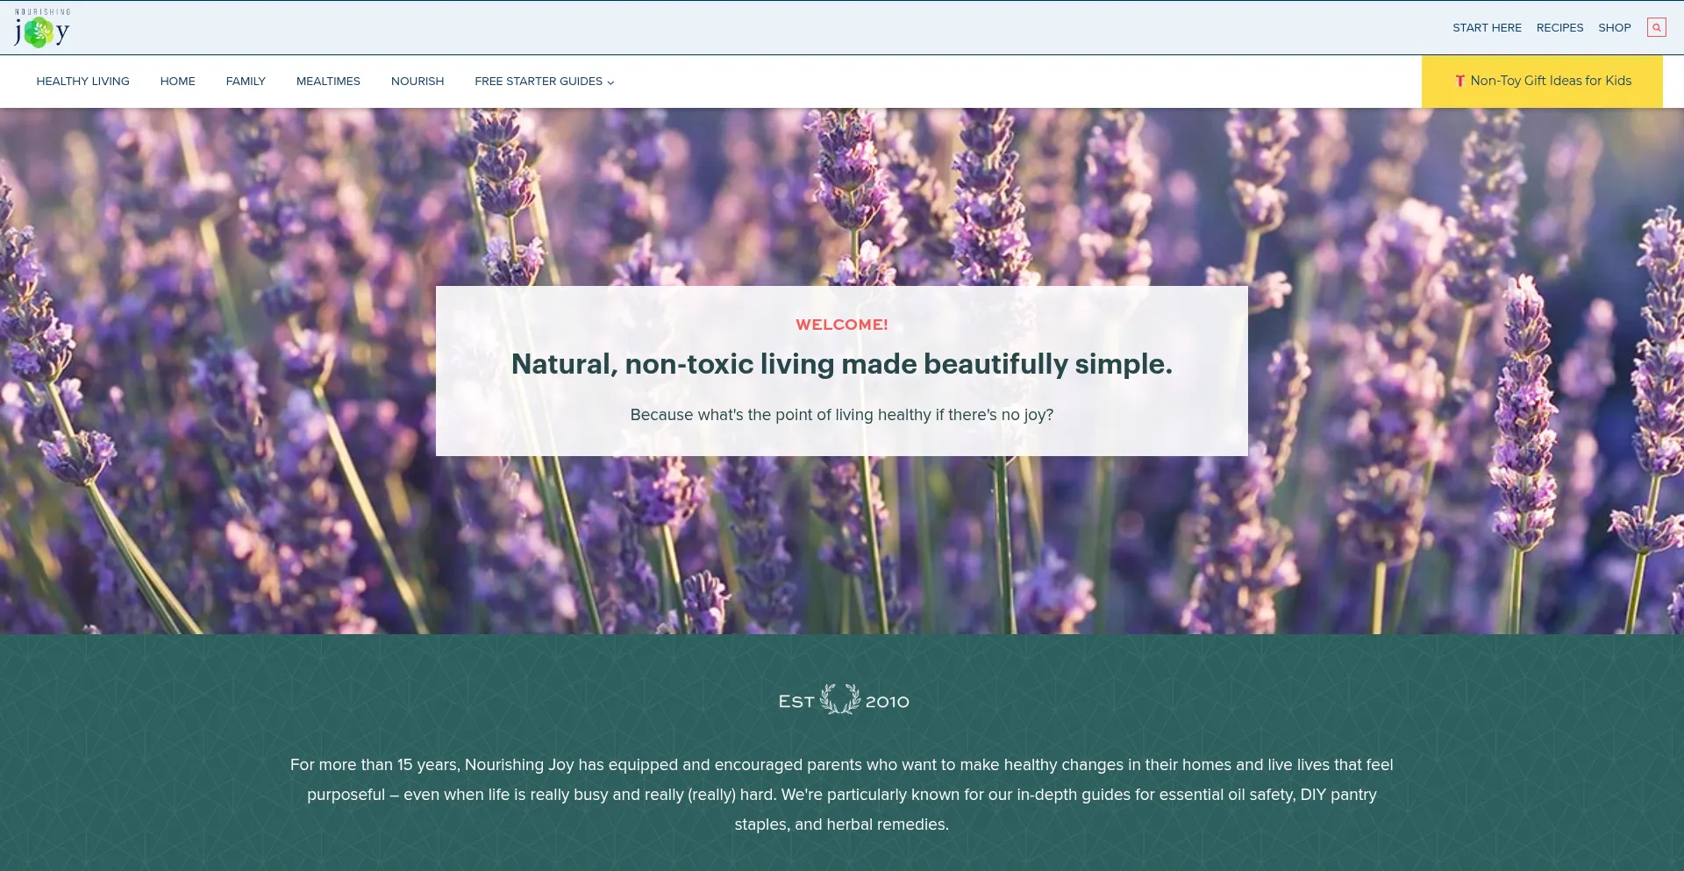
Task: Click the headline about non-toxic living
Action: coord(841,363)
